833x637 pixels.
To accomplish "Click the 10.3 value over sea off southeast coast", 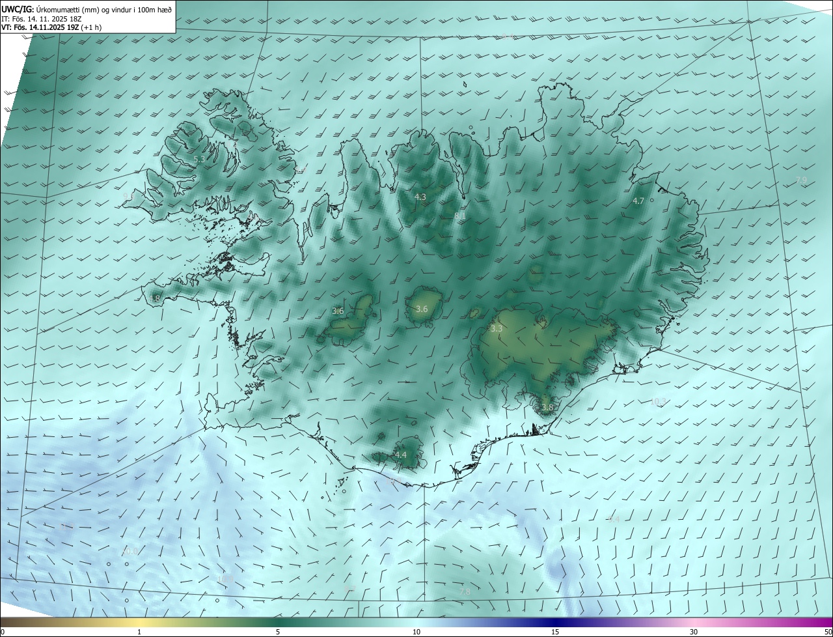I will (659, 402).
